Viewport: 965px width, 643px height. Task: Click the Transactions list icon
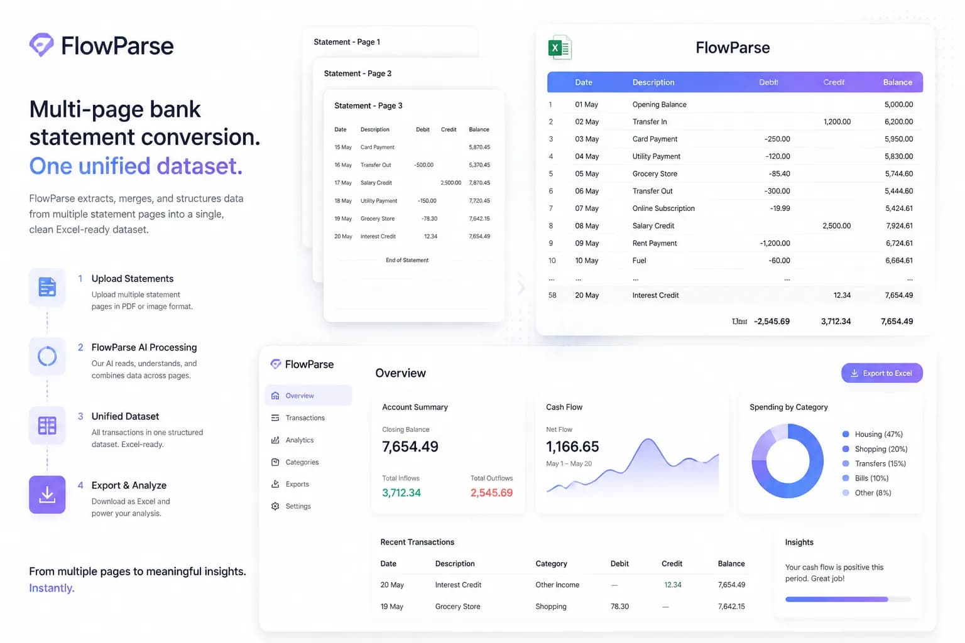(275, 418)
